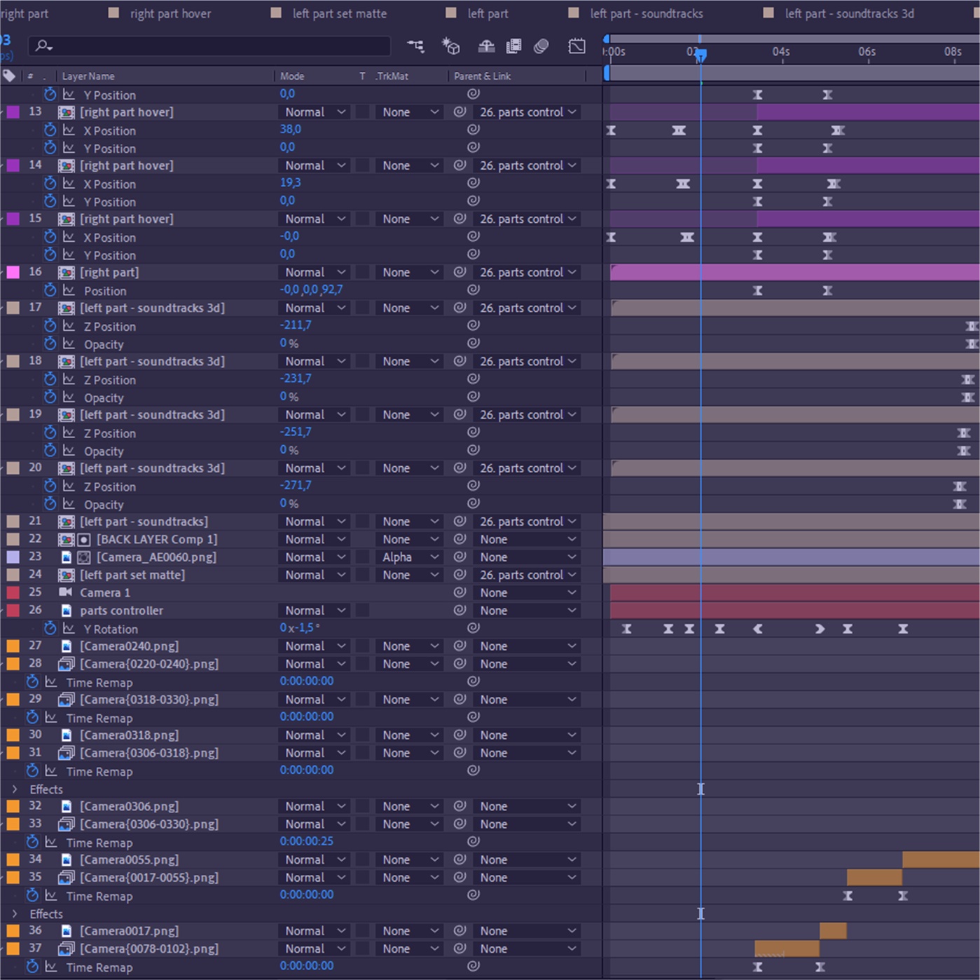Click Z Position value -211,7
The image size is (980, 980).
[296, 325]
